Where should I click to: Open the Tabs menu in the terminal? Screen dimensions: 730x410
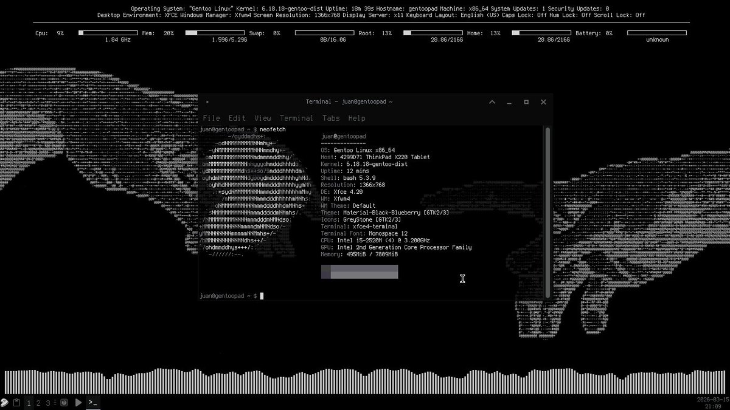coord(331,118)
